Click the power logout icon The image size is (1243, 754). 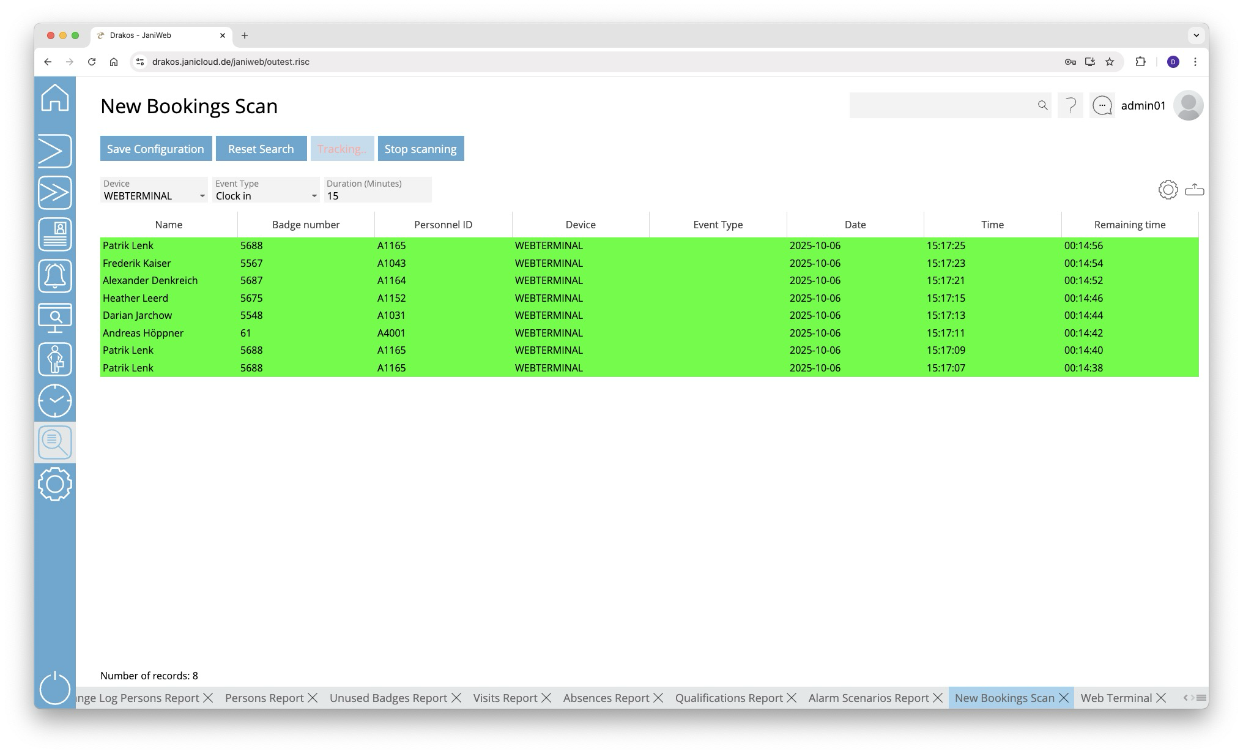[55, 688]
